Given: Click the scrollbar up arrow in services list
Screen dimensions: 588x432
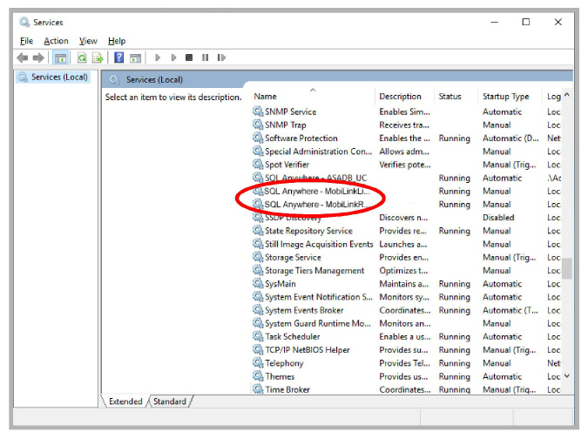Looking at the screenshot, I should (567, 94).
